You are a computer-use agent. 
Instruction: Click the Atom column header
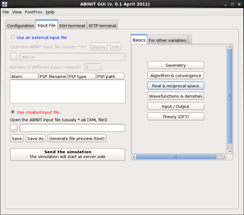coord(24,76)
